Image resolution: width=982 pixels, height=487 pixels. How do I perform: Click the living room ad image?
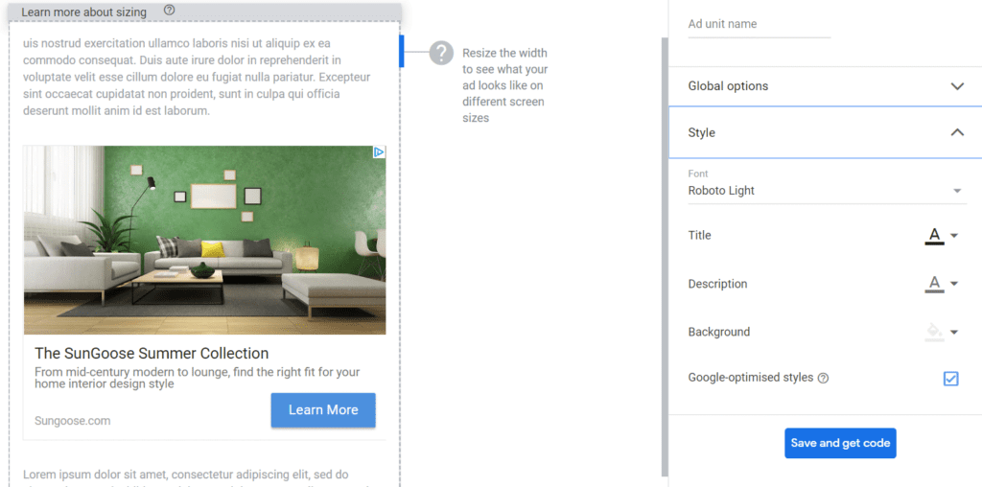(x=205, y=240)
